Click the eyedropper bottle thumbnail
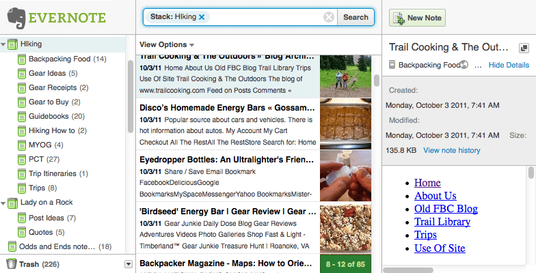The image size is (536, 273). [x=346, y=176]
